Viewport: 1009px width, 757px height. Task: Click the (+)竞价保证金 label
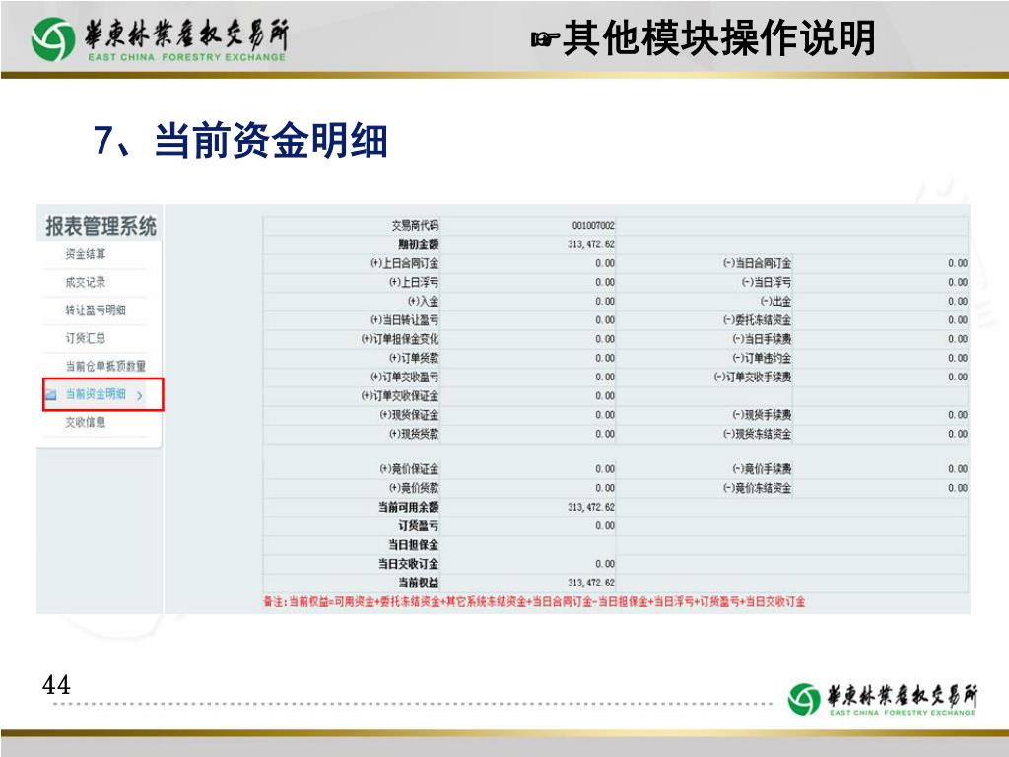point(409,469)
